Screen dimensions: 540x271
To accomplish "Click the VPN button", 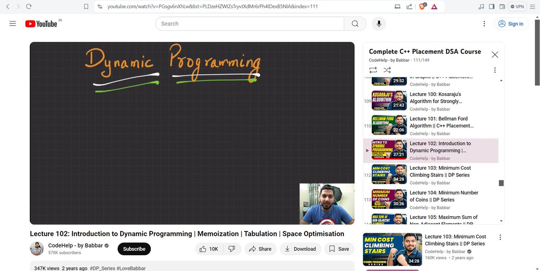I will (x=517, y=7).
